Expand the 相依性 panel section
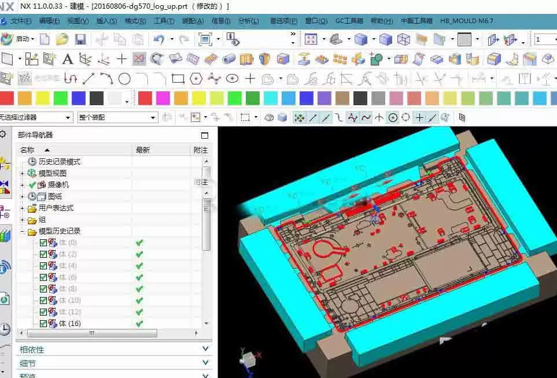Image resolution: width=557 pixels, height=378 pixels. point(115,350)
